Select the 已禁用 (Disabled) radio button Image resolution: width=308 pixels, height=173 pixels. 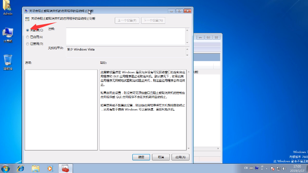click(28, 43)
